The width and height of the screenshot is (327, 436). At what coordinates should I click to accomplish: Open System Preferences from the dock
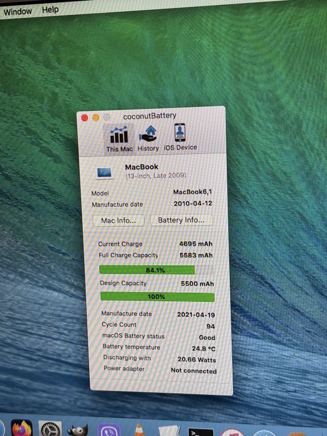tap(50, 429)
